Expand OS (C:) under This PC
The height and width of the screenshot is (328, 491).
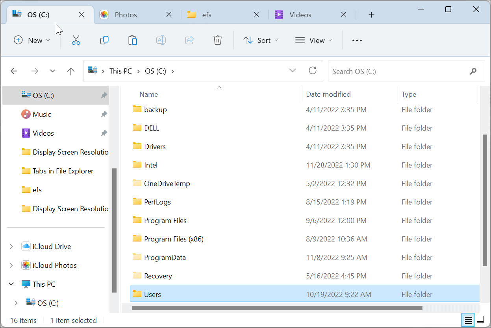[16, 303]
